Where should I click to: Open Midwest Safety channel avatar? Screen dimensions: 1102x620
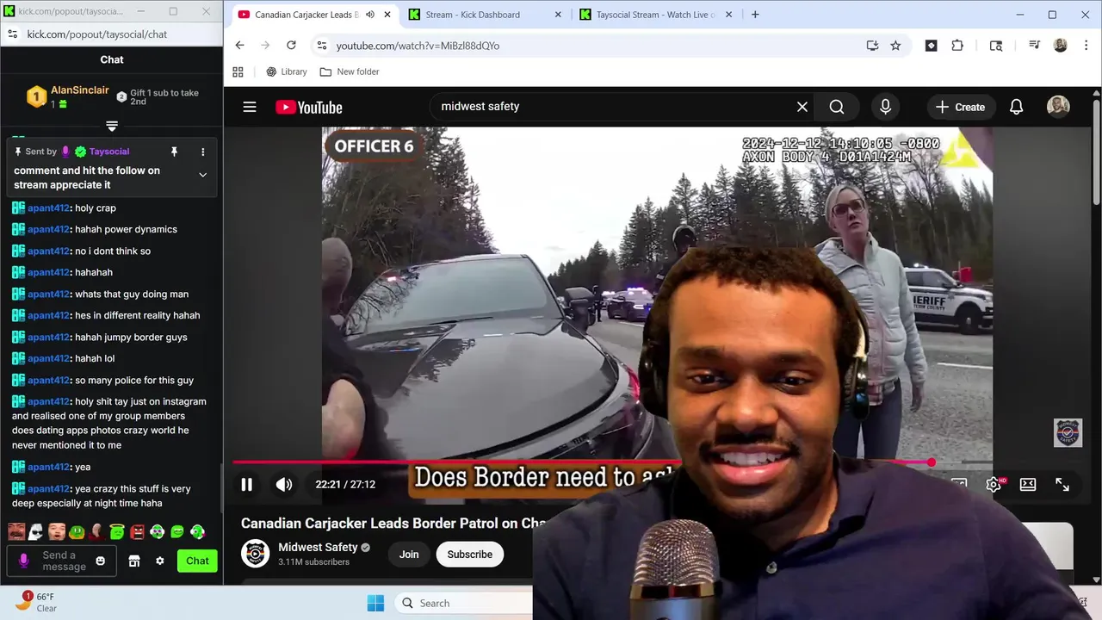tap(255, 554)
